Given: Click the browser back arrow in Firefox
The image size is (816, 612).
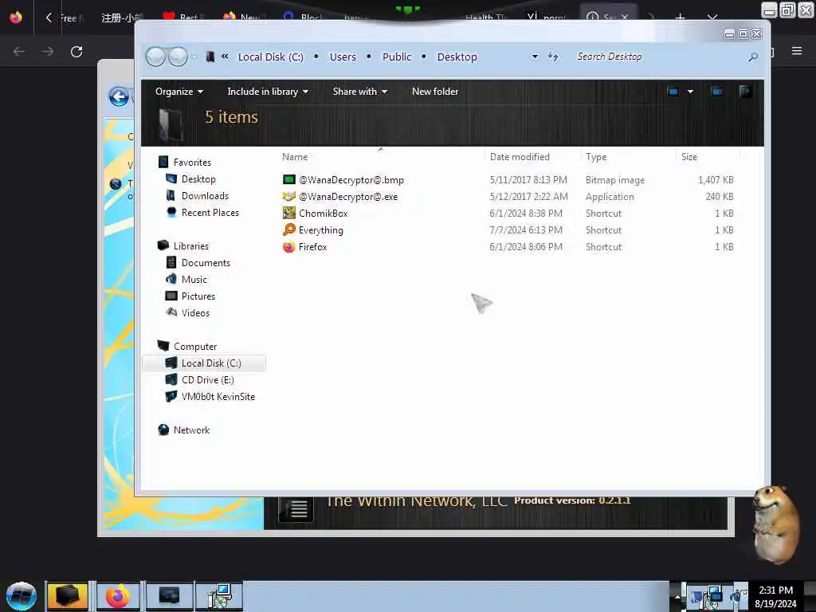Looking at the screenshot, I should tap(19, 52).
